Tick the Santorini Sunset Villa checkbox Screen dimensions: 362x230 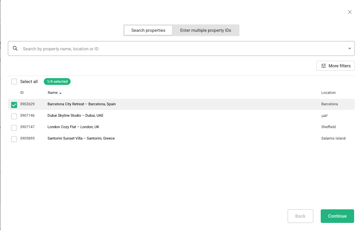[14, 139]
